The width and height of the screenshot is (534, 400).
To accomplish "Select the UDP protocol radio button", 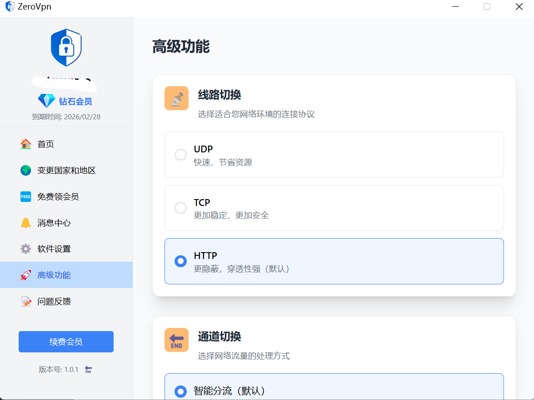I will click(x=180, y=154).
